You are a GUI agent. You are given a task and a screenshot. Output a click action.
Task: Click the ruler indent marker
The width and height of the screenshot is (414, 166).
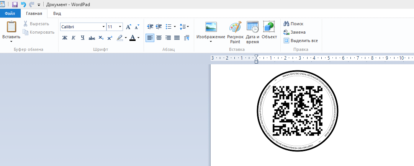point(256,59)
